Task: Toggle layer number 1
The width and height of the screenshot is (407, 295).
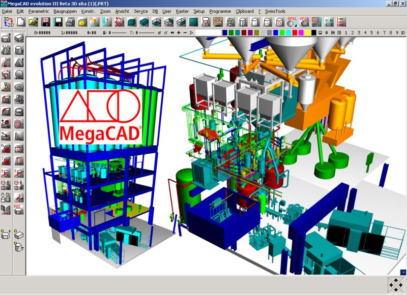Action: tap(345, 32)
